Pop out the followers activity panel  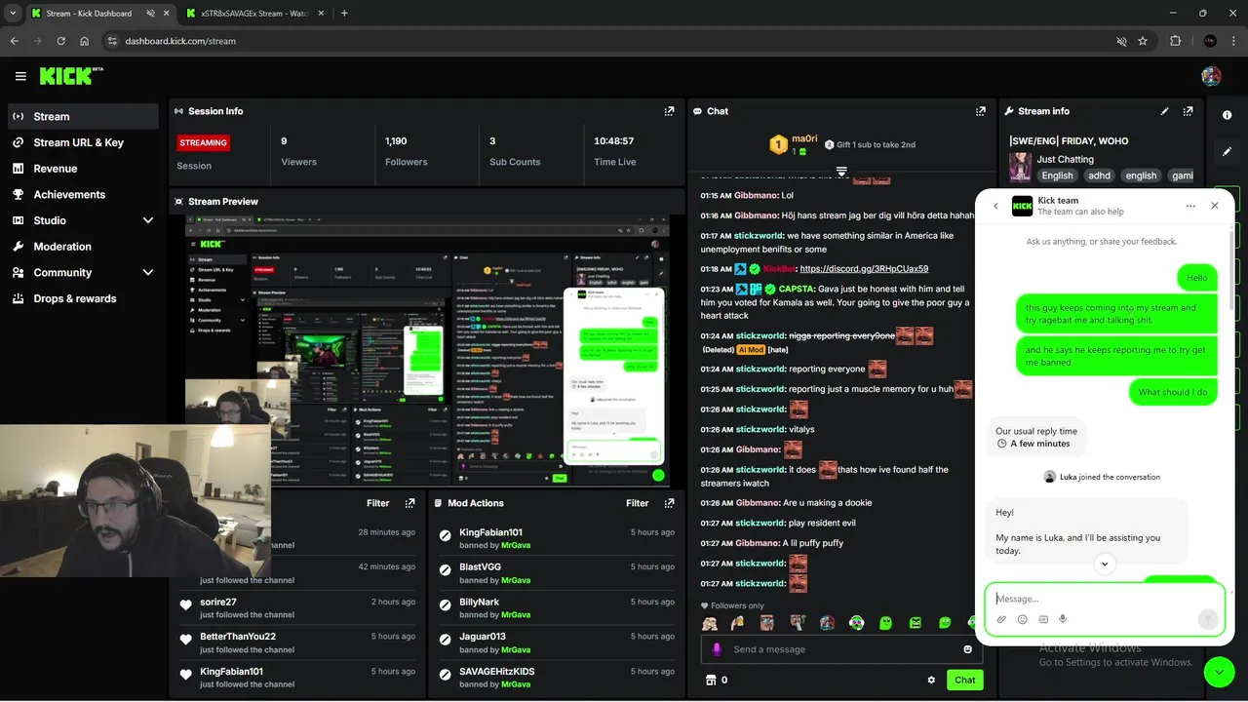tap(409, 503)
